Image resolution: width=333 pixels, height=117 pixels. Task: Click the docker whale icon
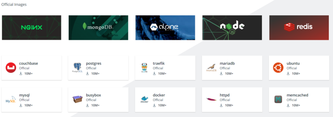pyautogui.click(x=144, y=99)
